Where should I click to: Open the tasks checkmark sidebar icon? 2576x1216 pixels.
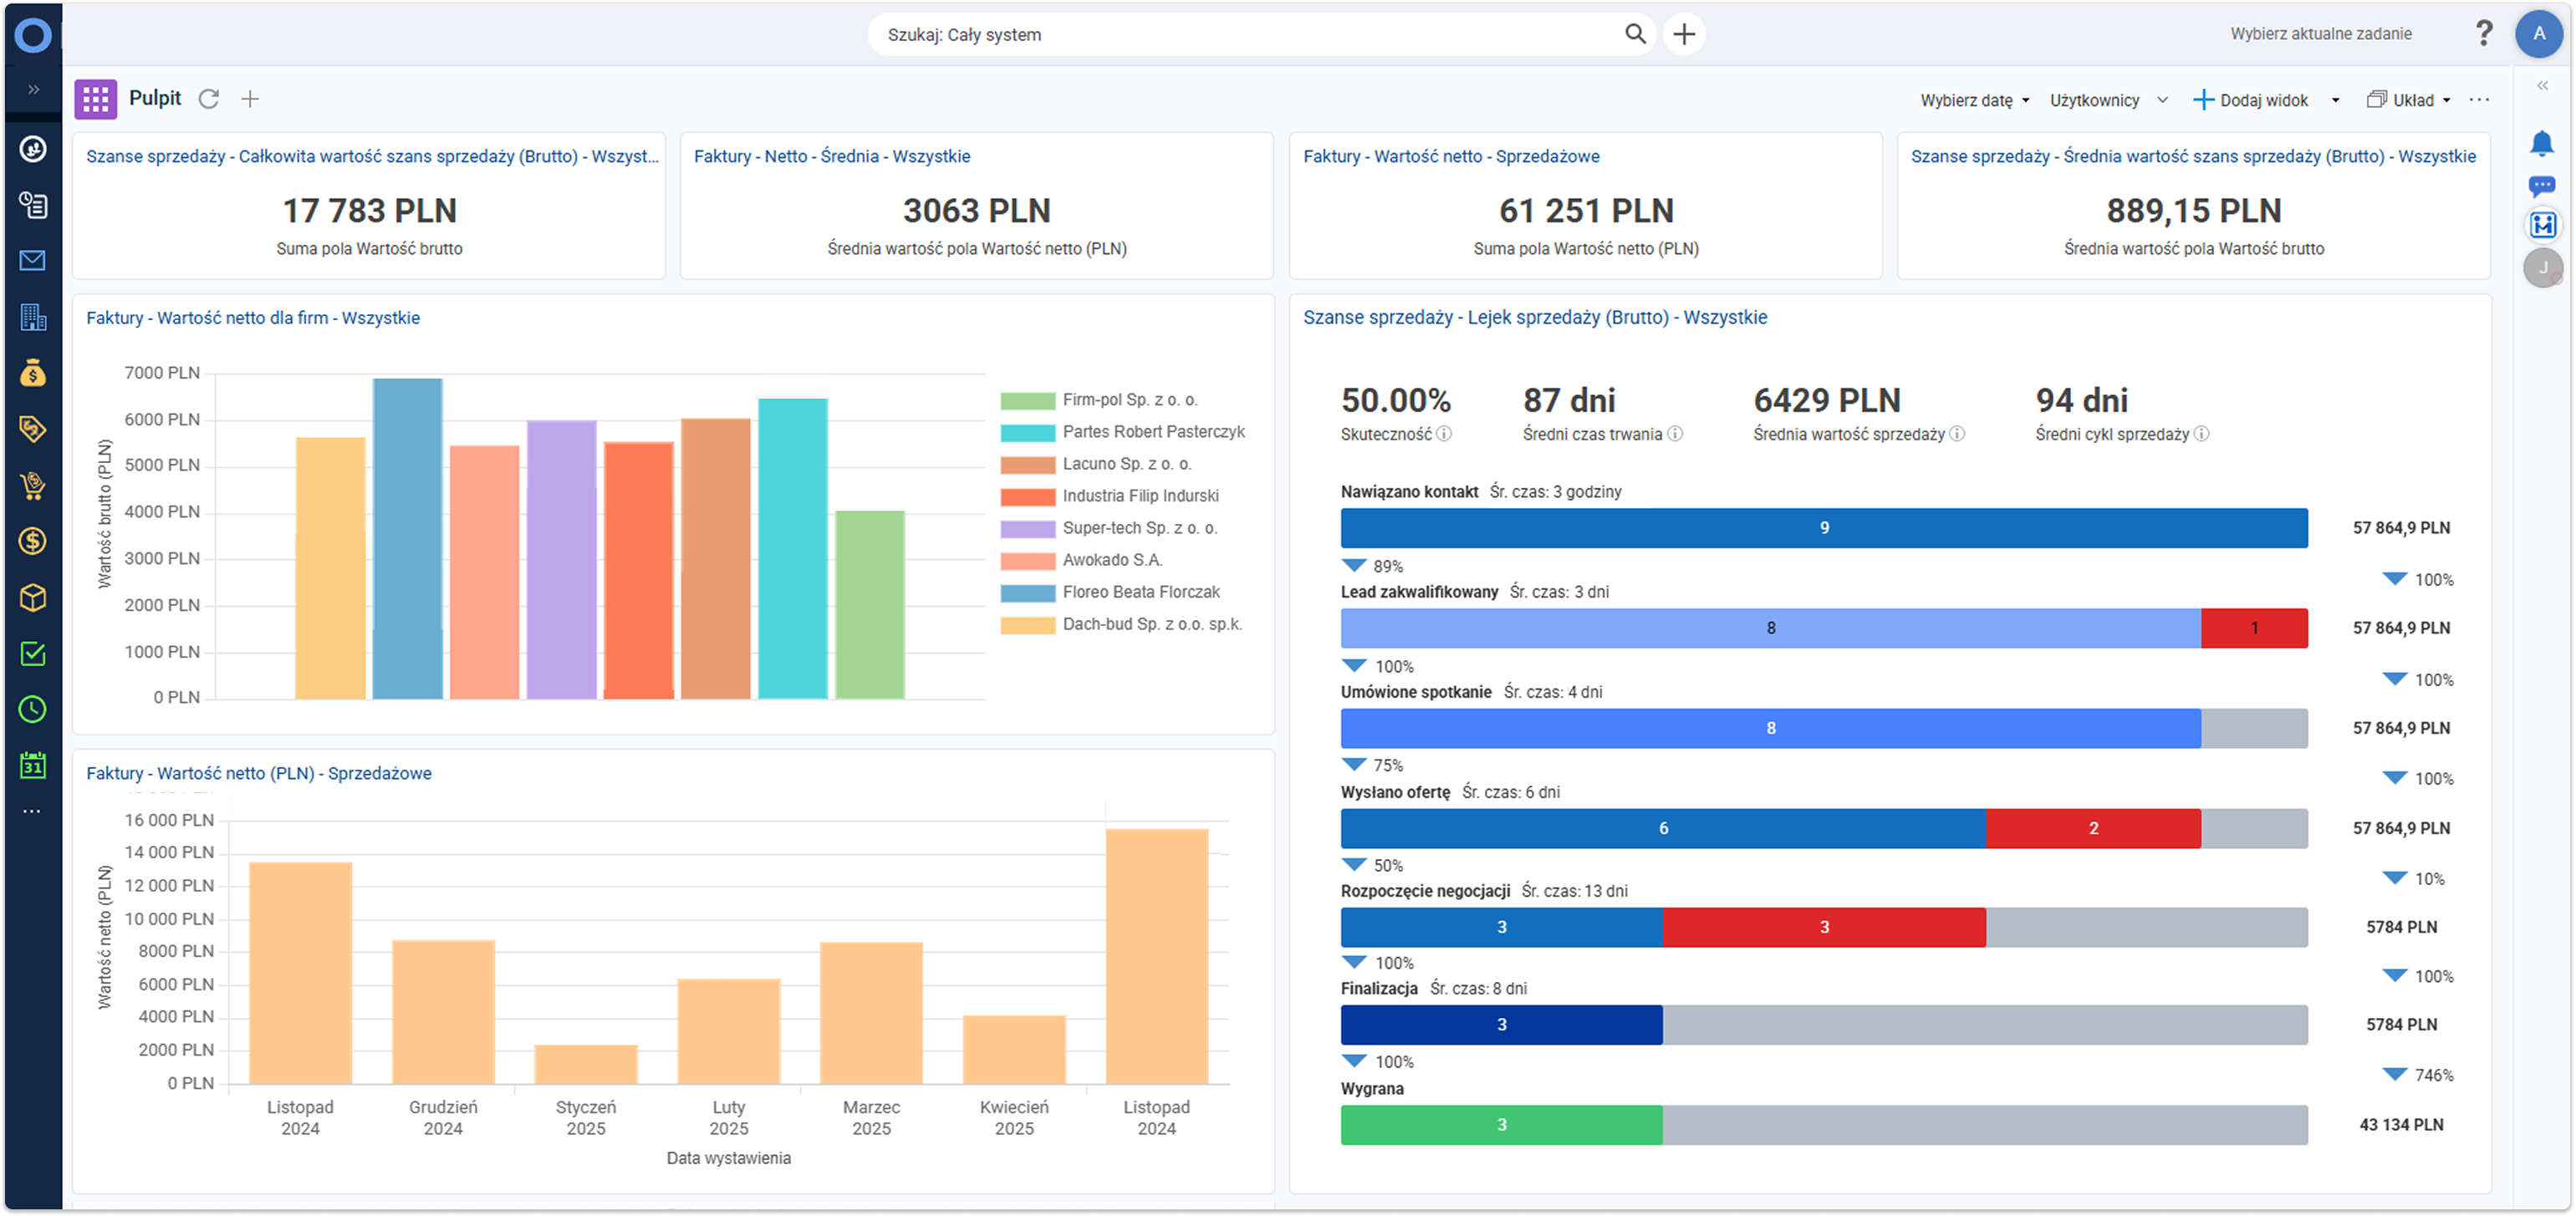[32, 654]
